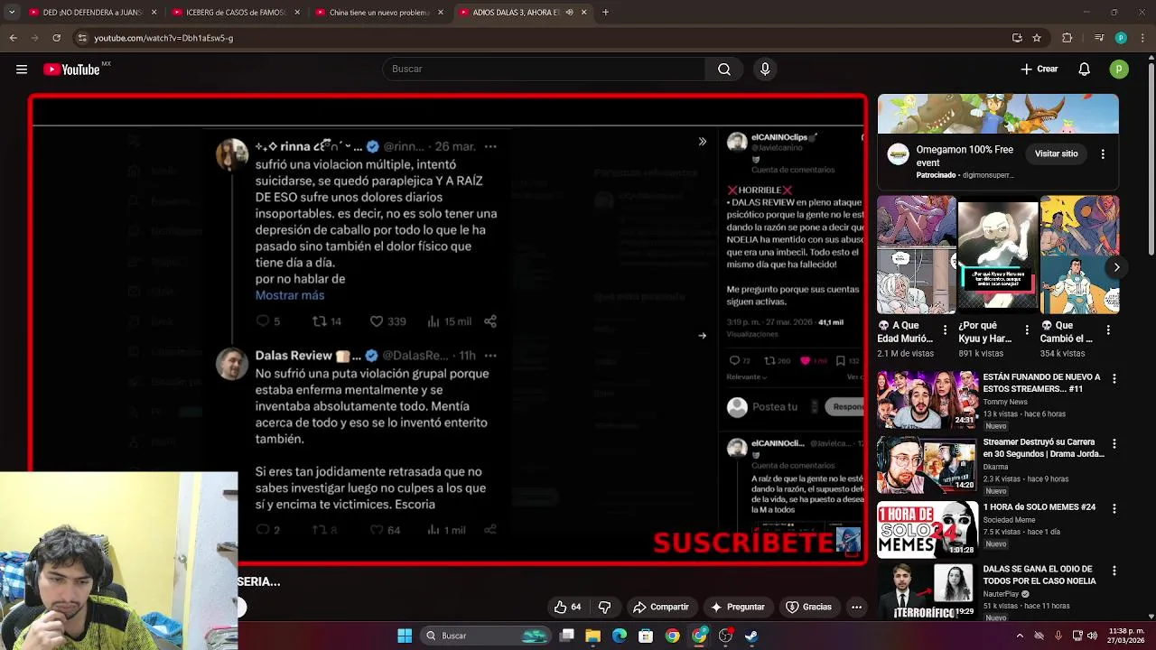
Task: Dislike the video with thumbs down
Action: [605, 608]
